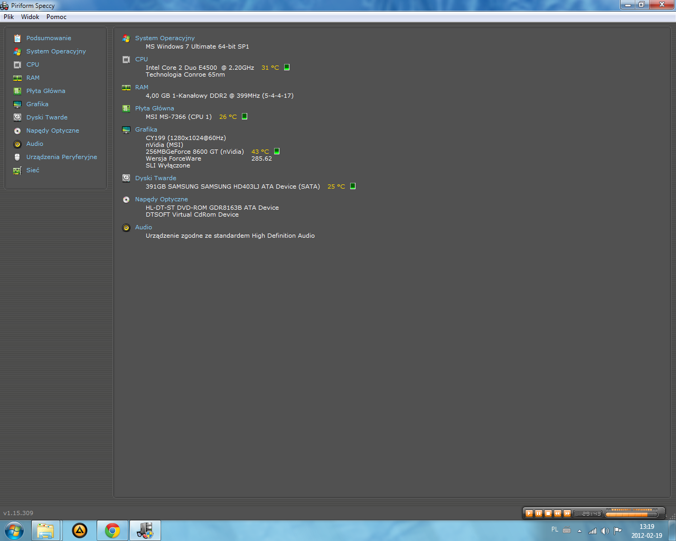Screen dimensions: 676x541
Task: Select the 4,00 GB 1-Kanałowy DDR2 RAM line
Action: [220, 96]
